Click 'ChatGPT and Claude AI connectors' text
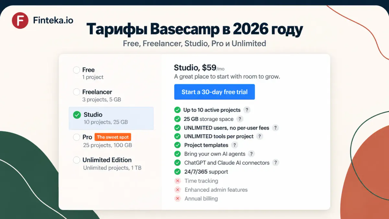Screen dimensions: 389x219 [x=227, y=163]
